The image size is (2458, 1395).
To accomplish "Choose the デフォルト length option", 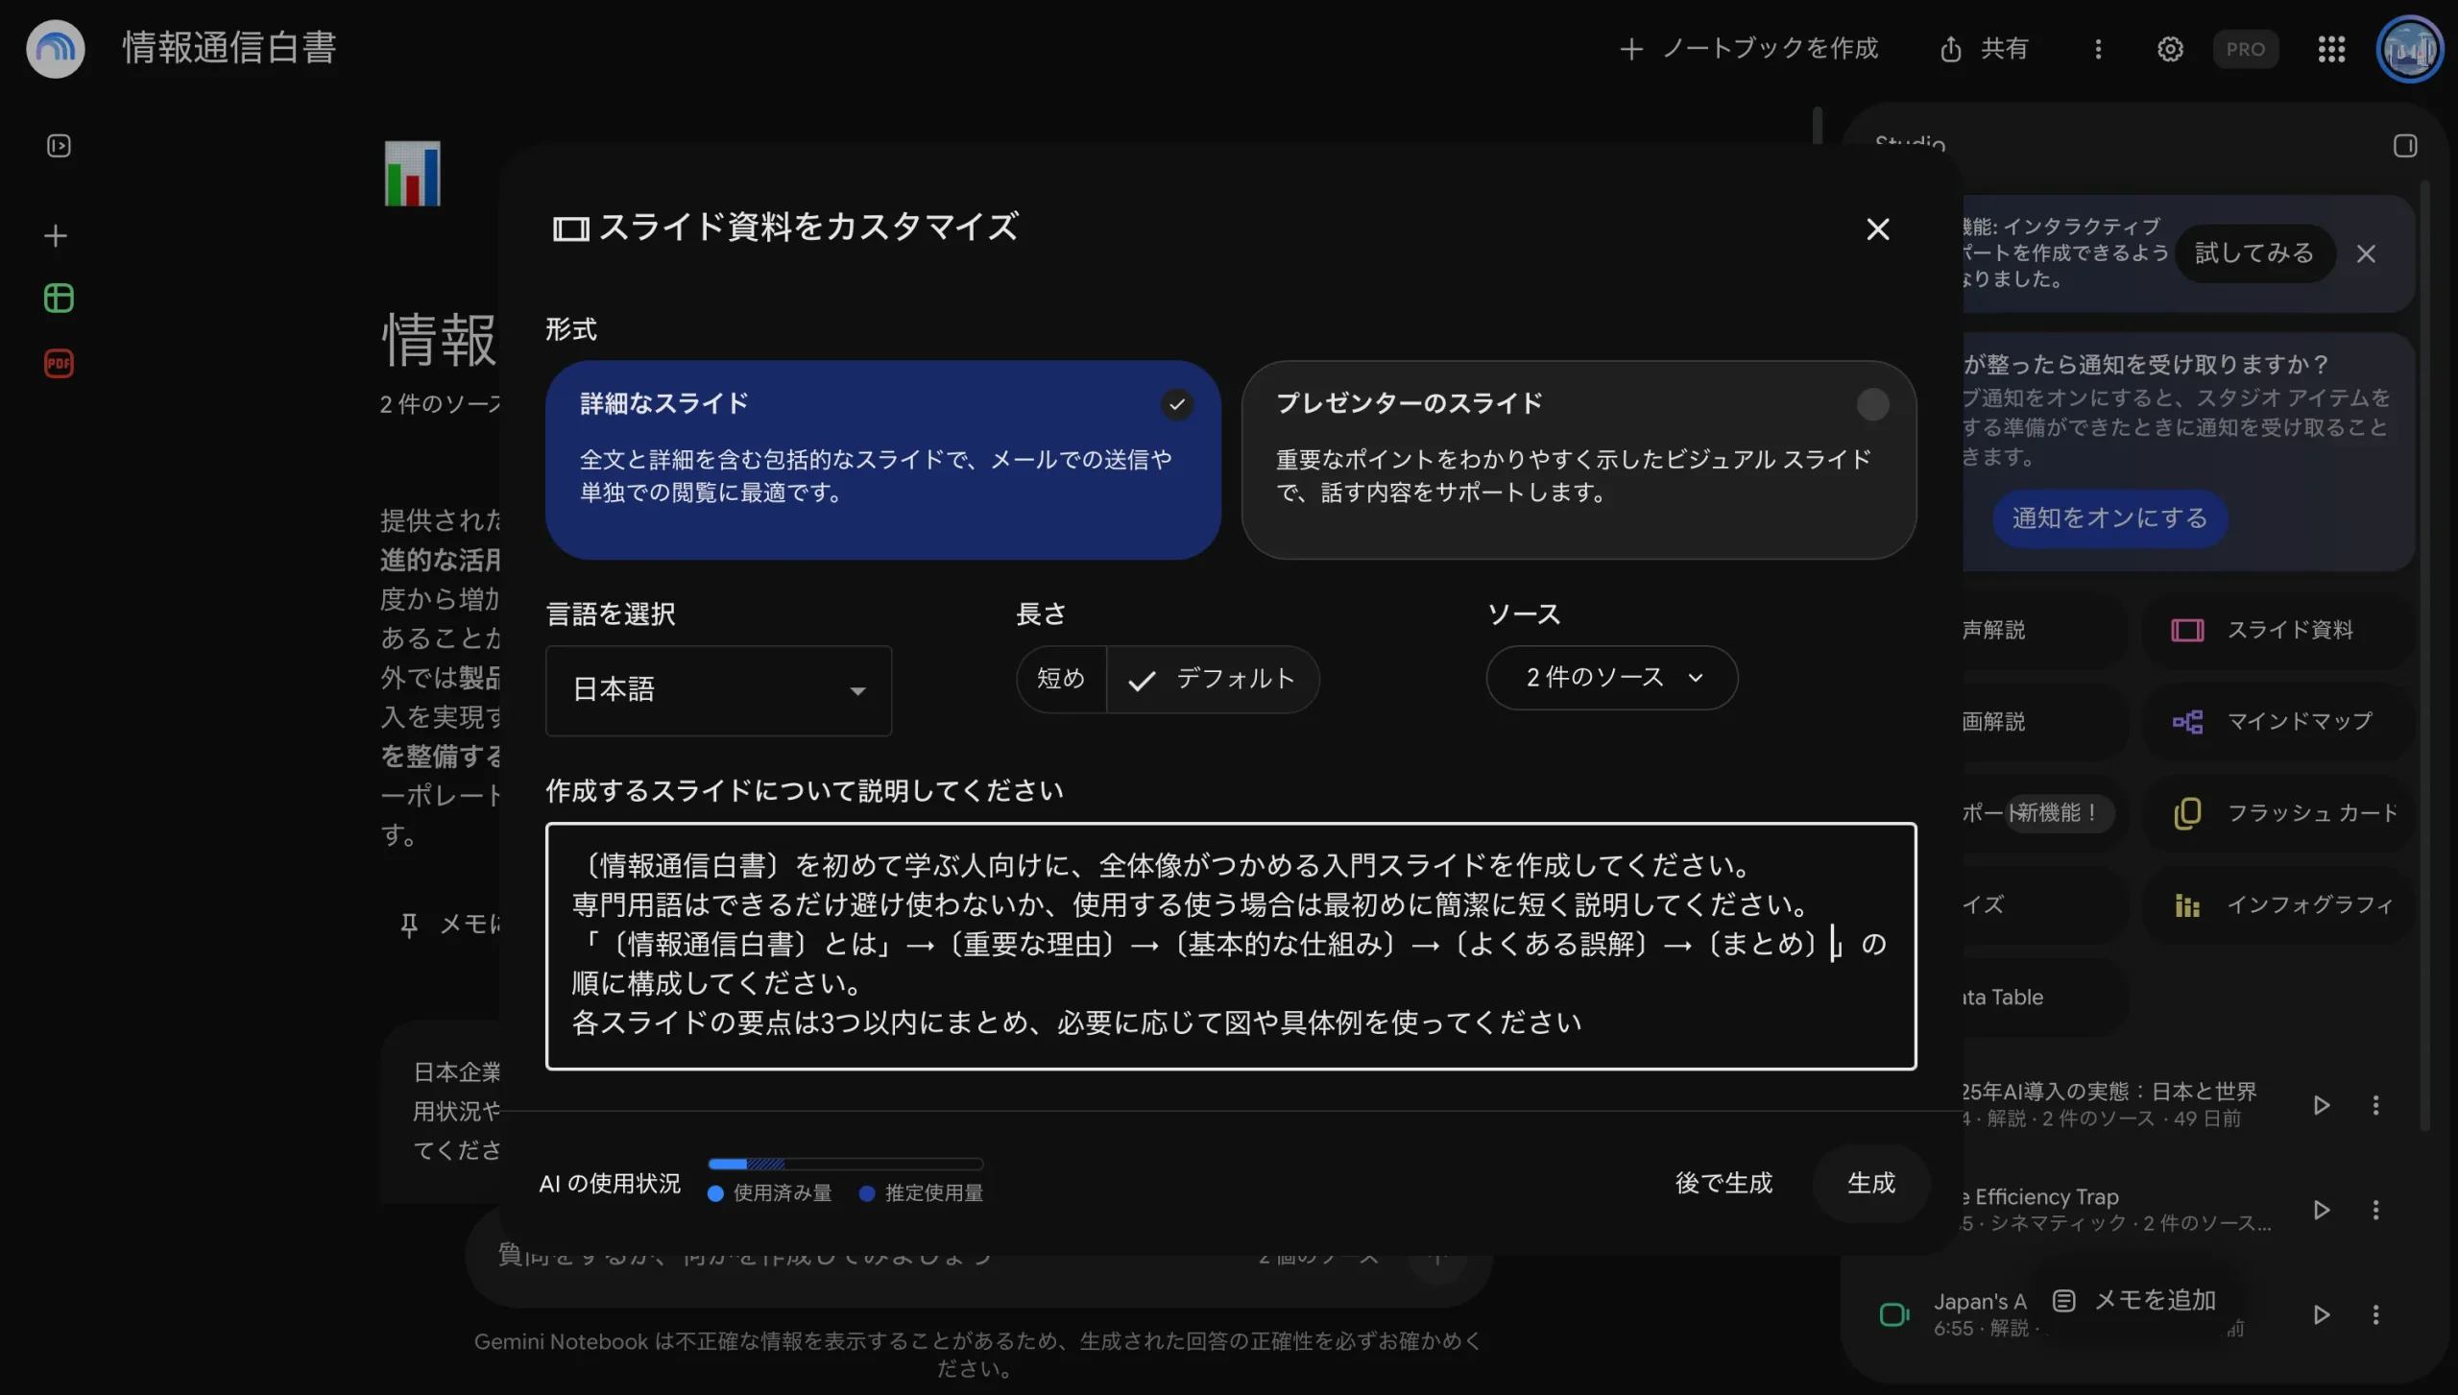I will (1213, 679).
